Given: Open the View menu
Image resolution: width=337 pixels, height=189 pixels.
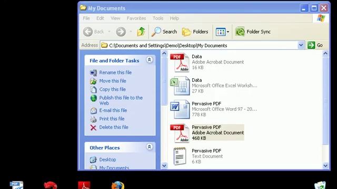Looking at the screenshot, I should 115,18.
